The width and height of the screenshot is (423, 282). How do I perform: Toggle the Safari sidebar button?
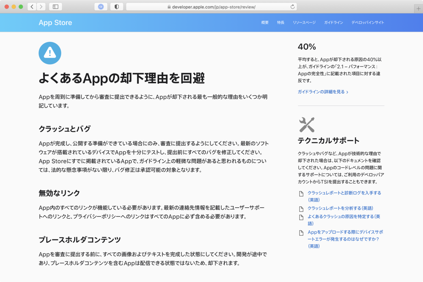pyautogui.click(x=55, y=6)
